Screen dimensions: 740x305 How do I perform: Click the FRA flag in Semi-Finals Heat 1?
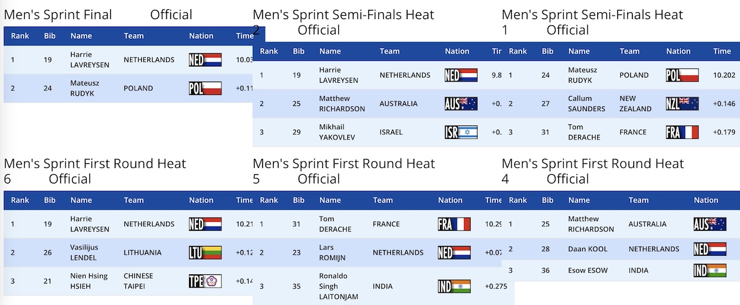point(682,132)
